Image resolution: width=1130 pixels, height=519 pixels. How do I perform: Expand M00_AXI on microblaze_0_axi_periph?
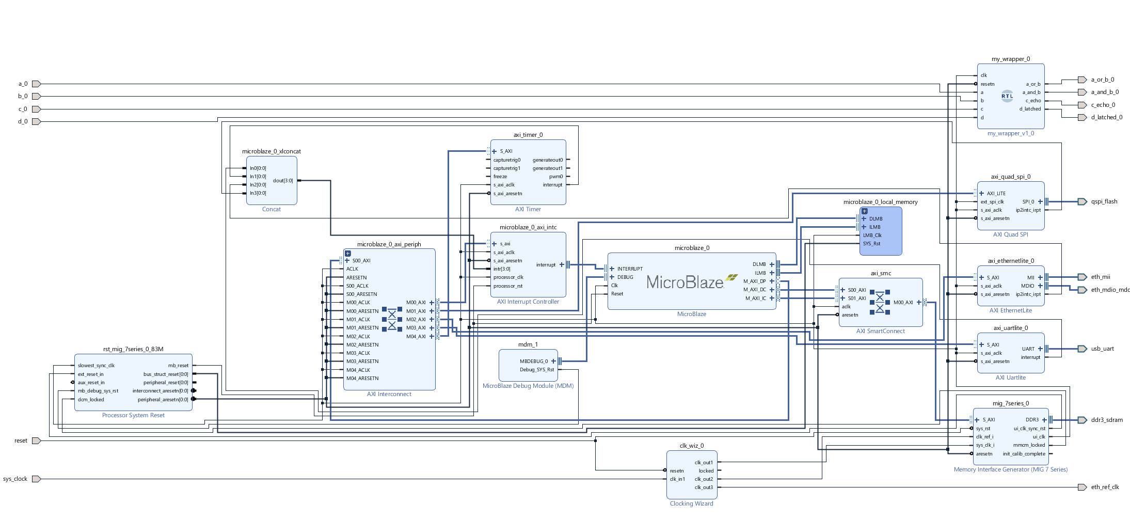432,303
